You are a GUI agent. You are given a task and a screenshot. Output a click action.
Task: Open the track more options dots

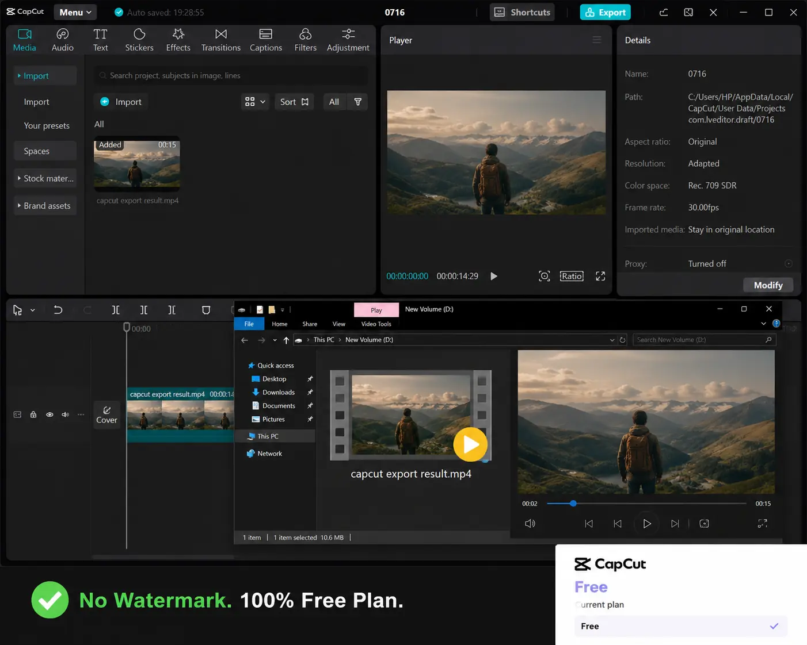coord(81,414)
